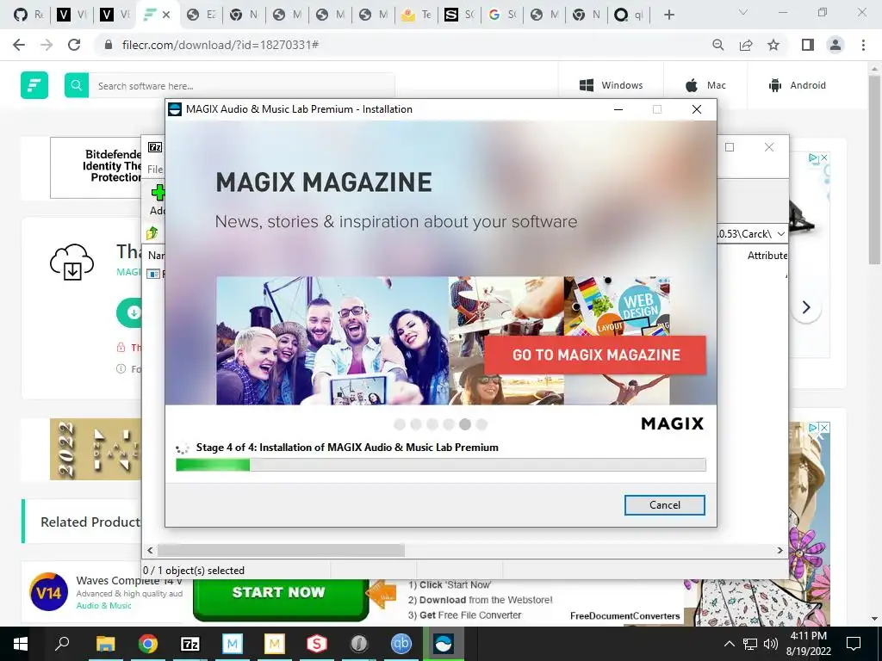Viewport: 882px width, 661px height.
Task: Switch to the first GitHub tab
Action: pos(28,15)
